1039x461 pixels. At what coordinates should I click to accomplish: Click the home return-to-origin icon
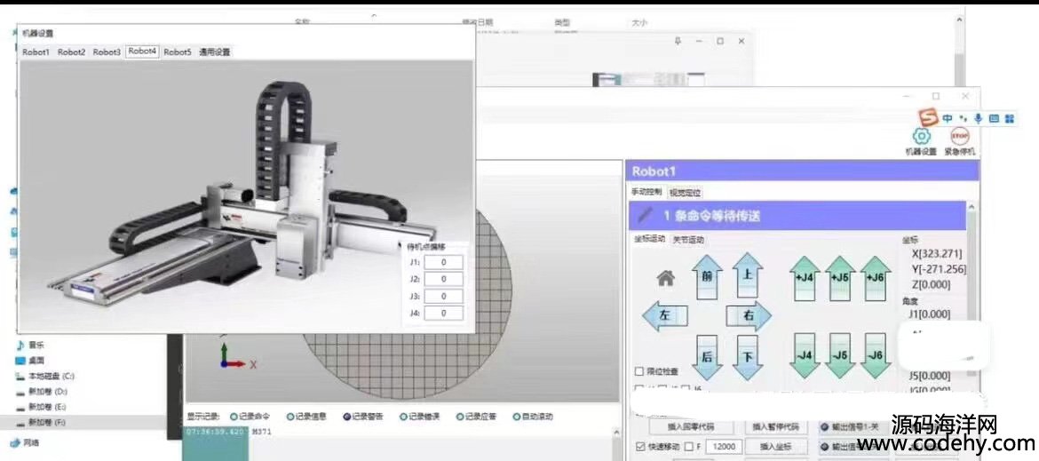pos(666,278)
